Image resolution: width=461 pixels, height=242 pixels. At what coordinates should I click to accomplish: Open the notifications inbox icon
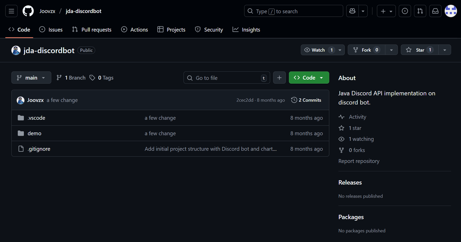point(435,11)
